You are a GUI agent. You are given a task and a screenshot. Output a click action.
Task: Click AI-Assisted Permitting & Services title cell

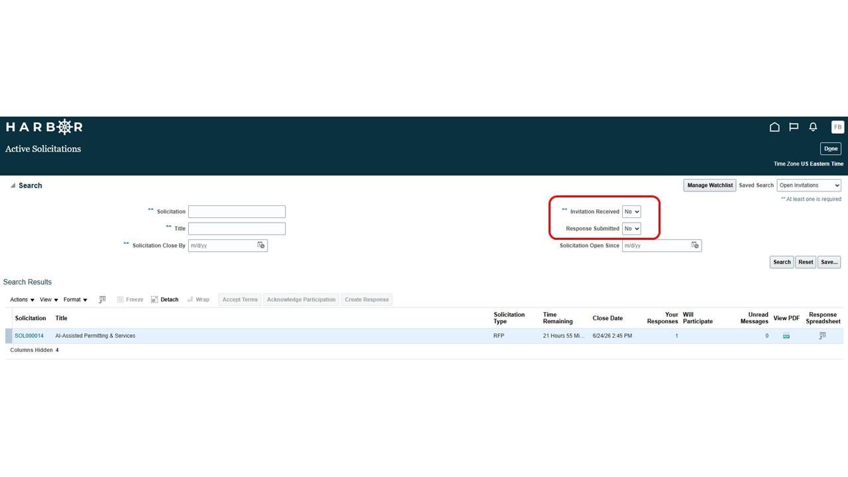95,336
